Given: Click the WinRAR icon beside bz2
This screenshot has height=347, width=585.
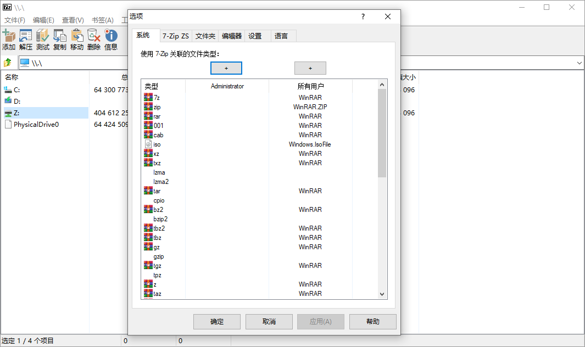Looking at the screenshot, I should 148,209.
